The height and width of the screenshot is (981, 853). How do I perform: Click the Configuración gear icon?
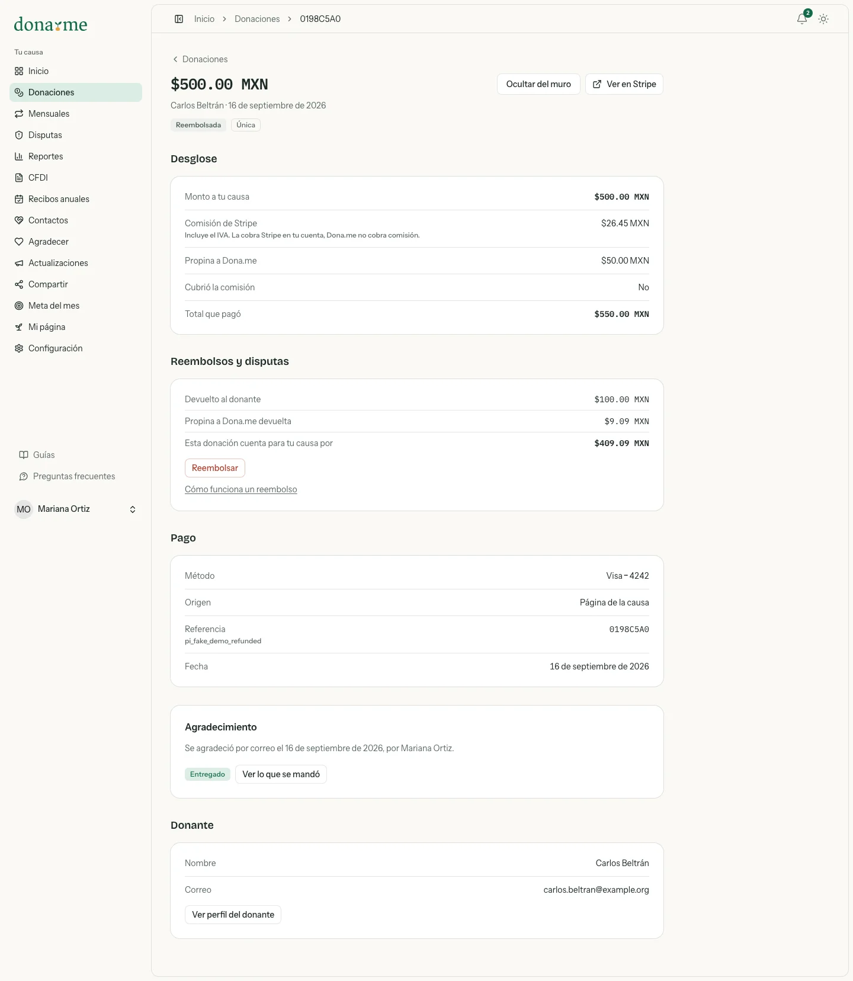coord(19,348)
